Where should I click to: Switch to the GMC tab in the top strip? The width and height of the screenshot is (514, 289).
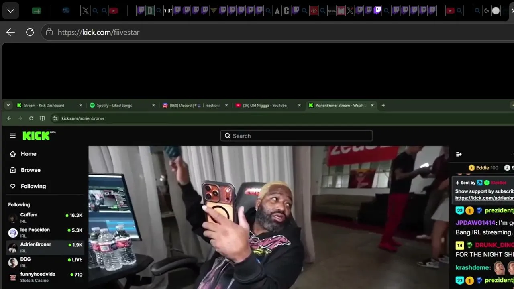(x=332, y=11)
